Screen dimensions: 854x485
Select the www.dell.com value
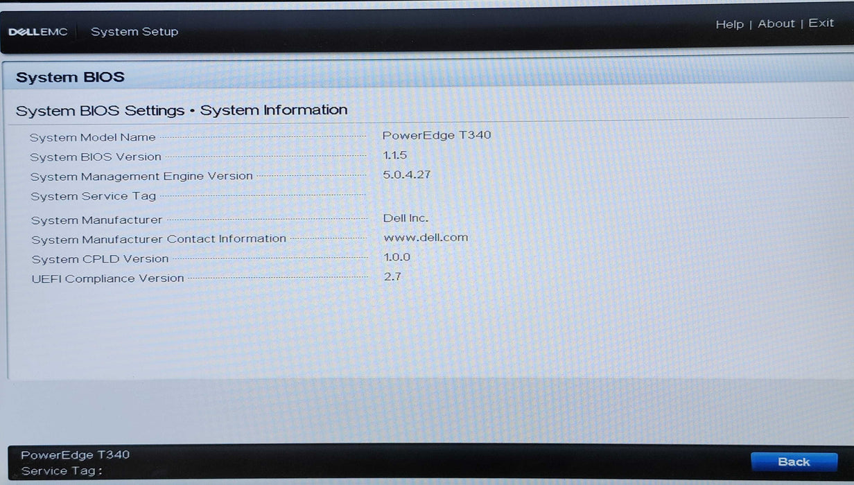(x=426, y=238)
